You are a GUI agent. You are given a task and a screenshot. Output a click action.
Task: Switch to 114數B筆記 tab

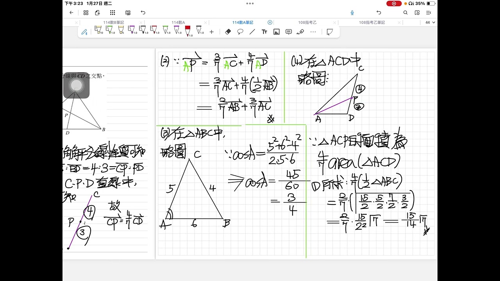click(x=113, y=23)
